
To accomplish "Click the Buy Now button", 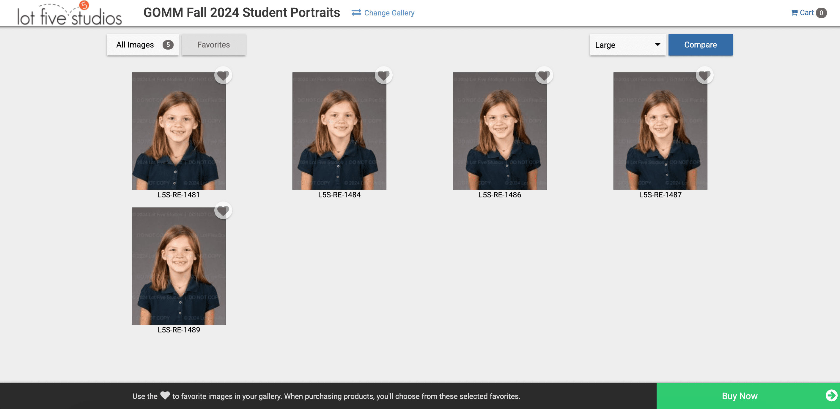I will click(748, 396).
